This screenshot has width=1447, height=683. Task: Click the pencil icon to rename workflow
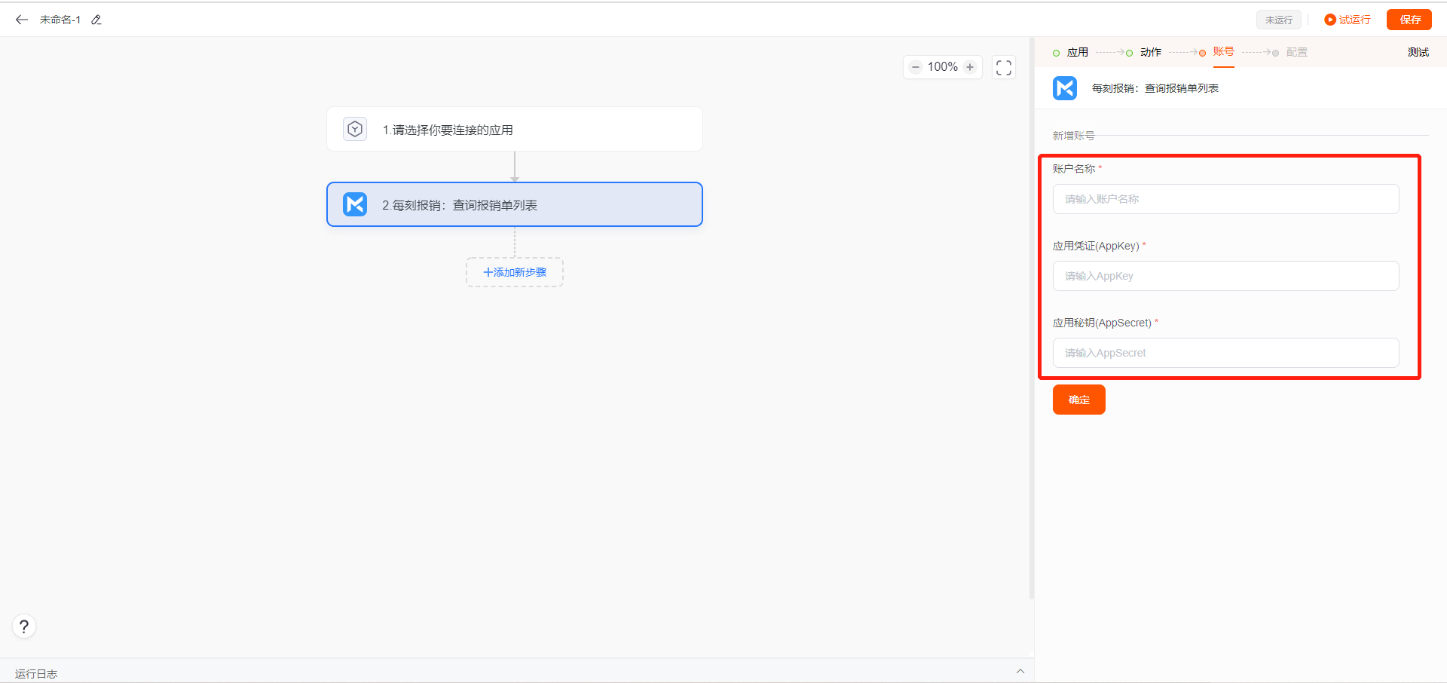point(96,20)
